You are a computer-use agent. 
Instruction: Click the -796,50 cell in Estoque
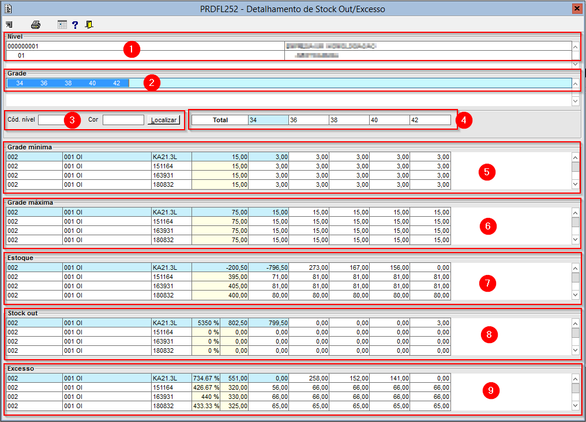coord(268,267)
